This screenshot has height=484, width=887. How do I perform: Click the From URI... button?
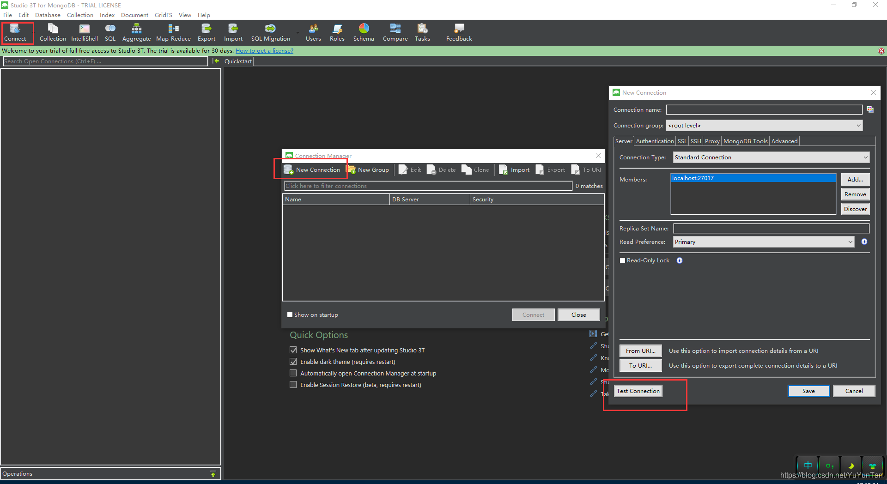click(x=640, y=351)
